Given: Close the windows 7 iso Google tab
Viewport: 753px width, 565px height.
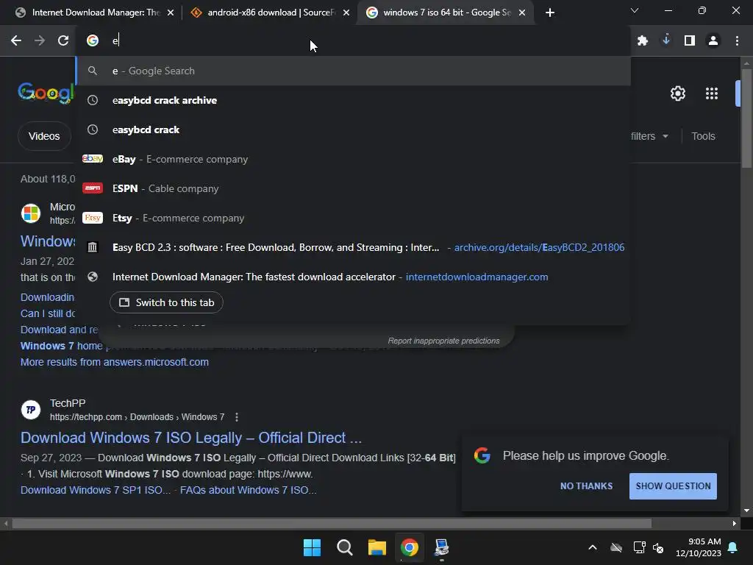Looking at the screenshot, I should coord(522,13).
